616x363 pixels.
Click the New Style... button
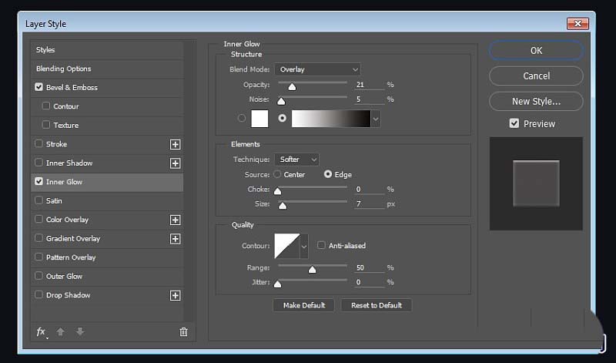tap(536, 102)
